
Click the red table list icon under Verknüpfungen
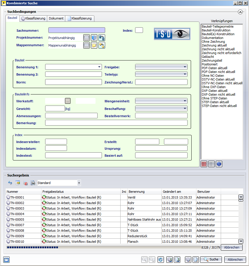tap(204, 164)
